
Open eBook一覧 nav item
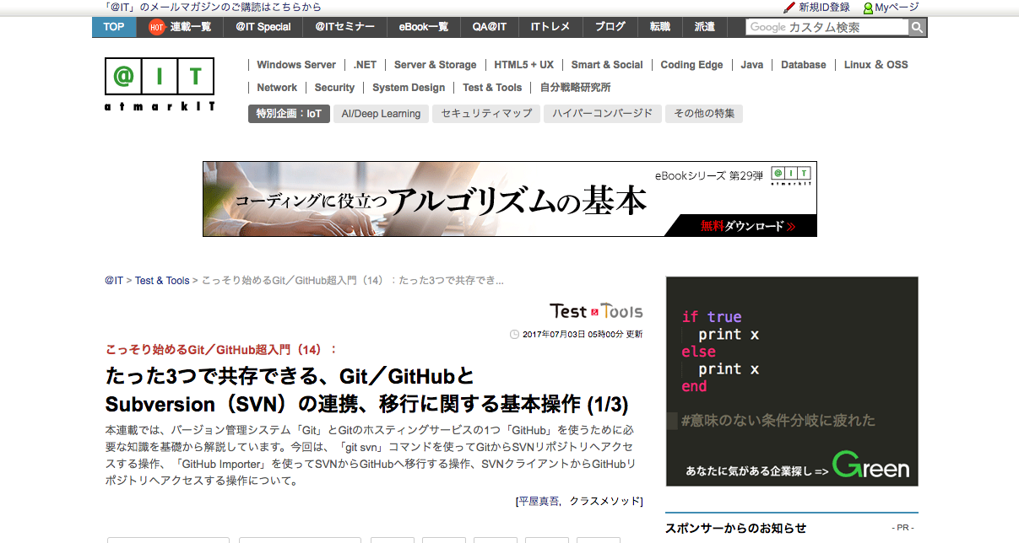tap(424, 27)
